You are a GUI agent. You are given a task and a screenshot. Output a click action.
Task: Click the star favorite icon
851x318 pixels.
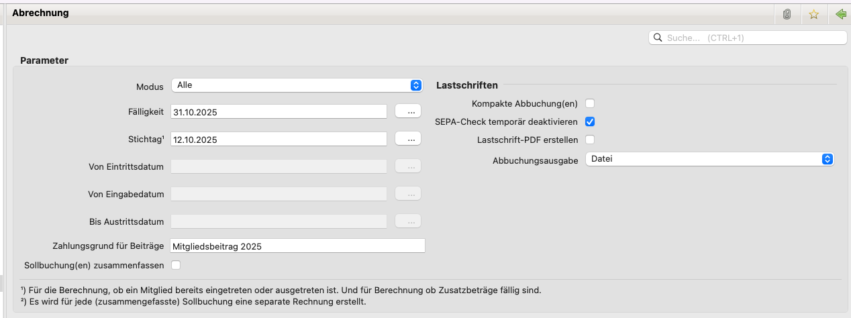[814, 14]
